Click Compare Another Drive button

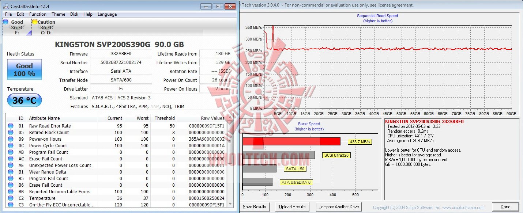click(339, 207)
